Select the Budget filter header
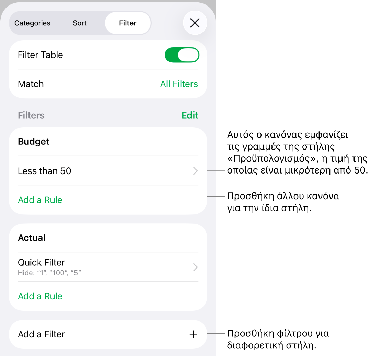 coord(34,141)
